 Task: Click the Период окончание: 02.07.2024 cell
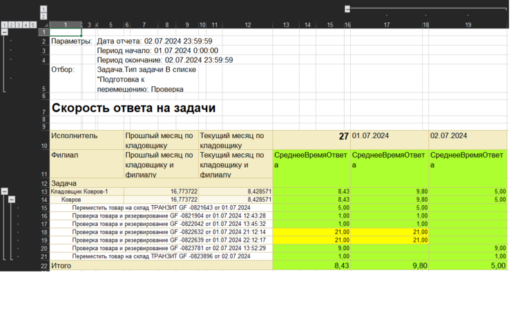point(165,60)
